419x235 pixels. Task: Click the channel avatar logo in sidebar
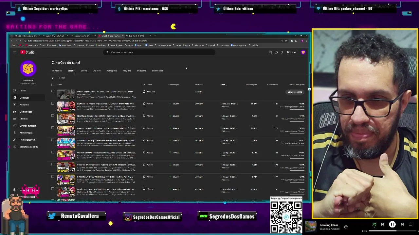click(28, 69)
